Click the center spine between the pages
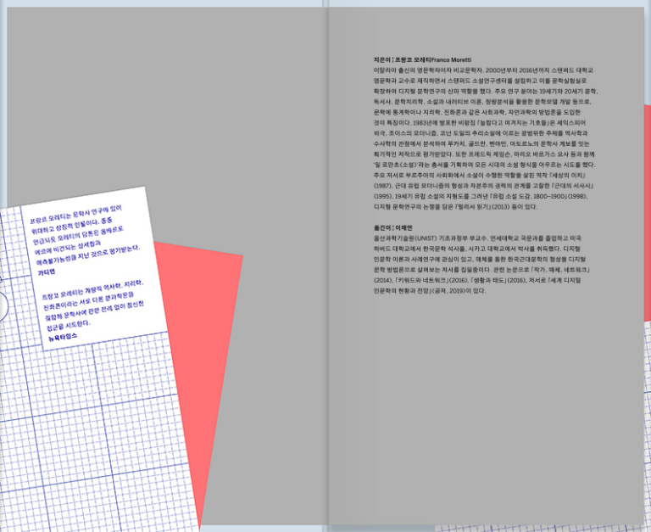The image size is (651, 532). [x=325, y=255]
